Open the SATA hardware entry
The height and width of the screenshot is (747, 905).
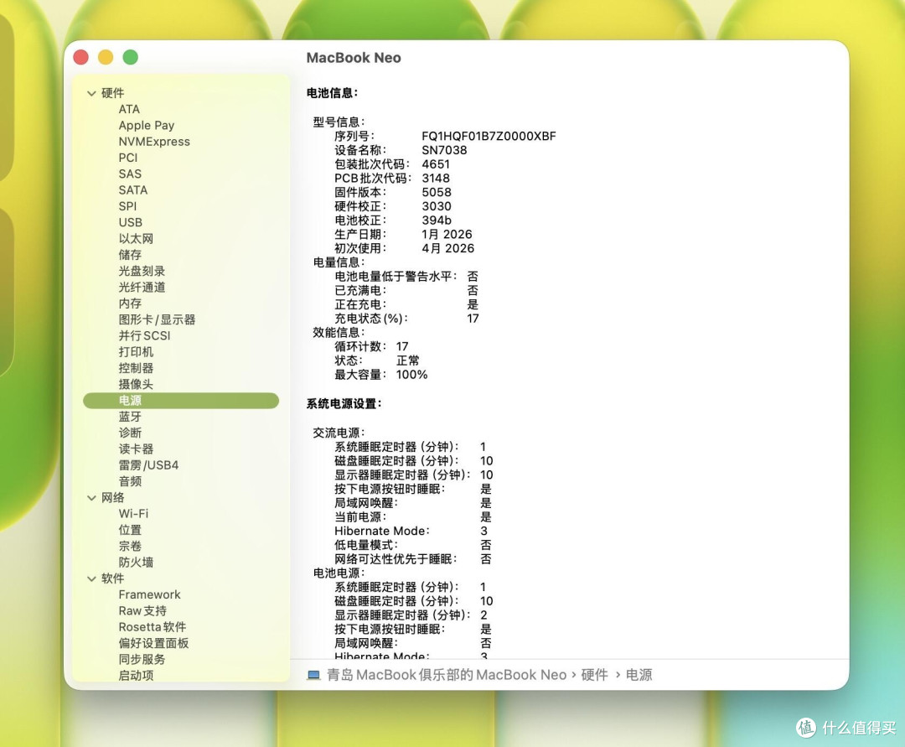click(132, 190)
